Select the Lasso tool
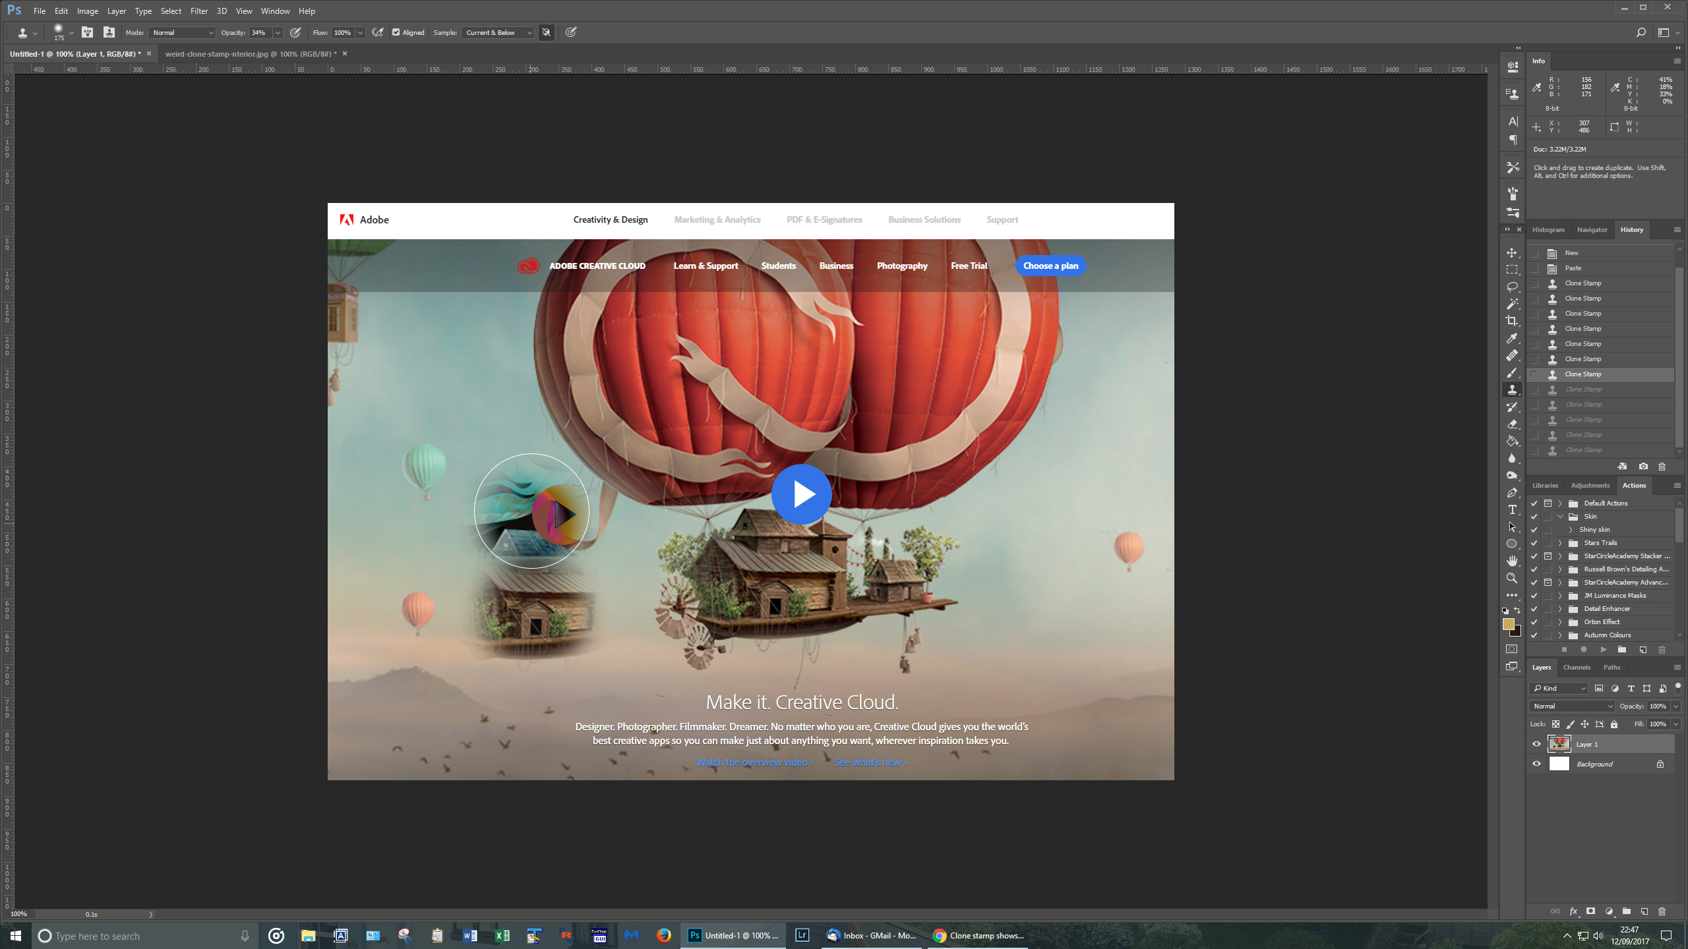Viewport: 1688px width, 949px height. click(1512, 287)
